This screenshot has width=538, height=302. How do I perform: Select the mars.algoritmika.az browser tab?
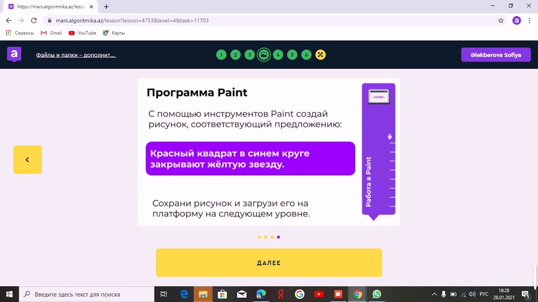50,7
